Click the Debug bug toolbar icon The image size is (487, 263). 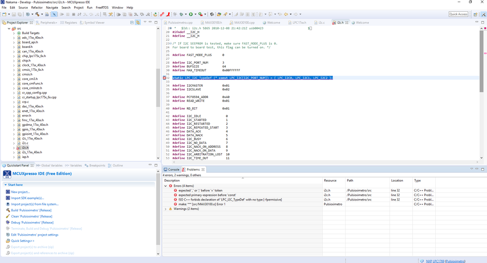(x=181, y=14)
